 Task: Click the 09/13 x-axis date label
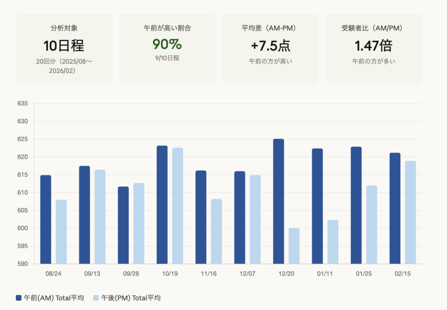[x=92, y=274]
